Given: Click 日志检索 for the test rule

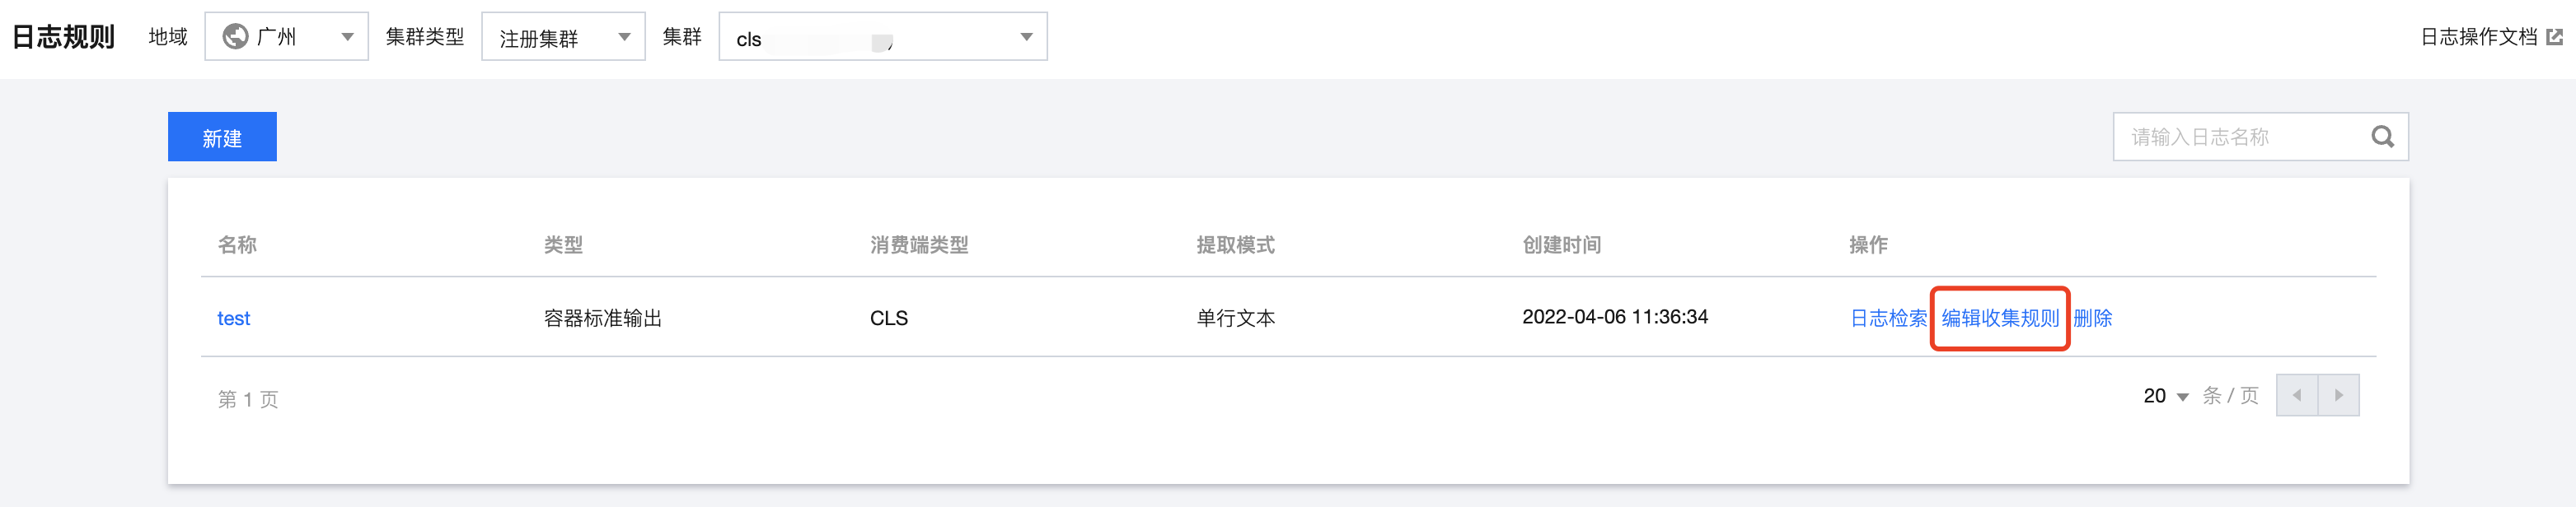Looking at the screenshot, I should point(1888,319).
